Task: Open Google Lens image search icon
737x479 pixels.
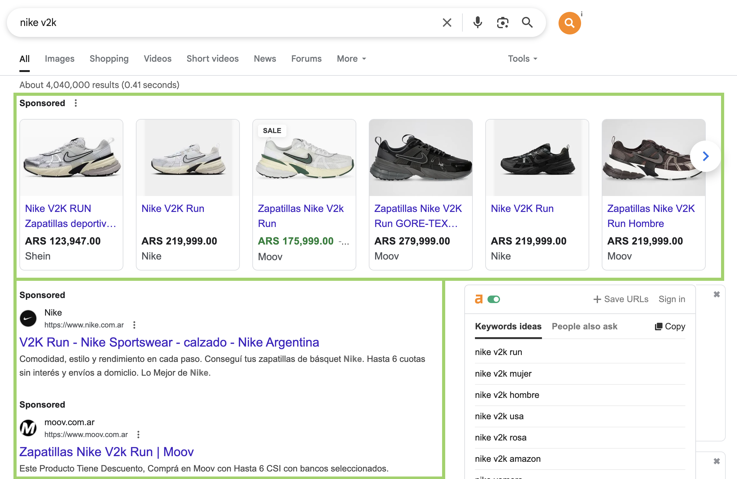Action: click(x=502, y=23)
